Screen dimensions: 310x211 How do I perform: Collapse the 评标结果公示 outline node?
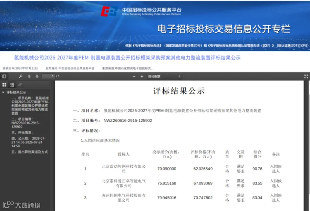(3, 92)
